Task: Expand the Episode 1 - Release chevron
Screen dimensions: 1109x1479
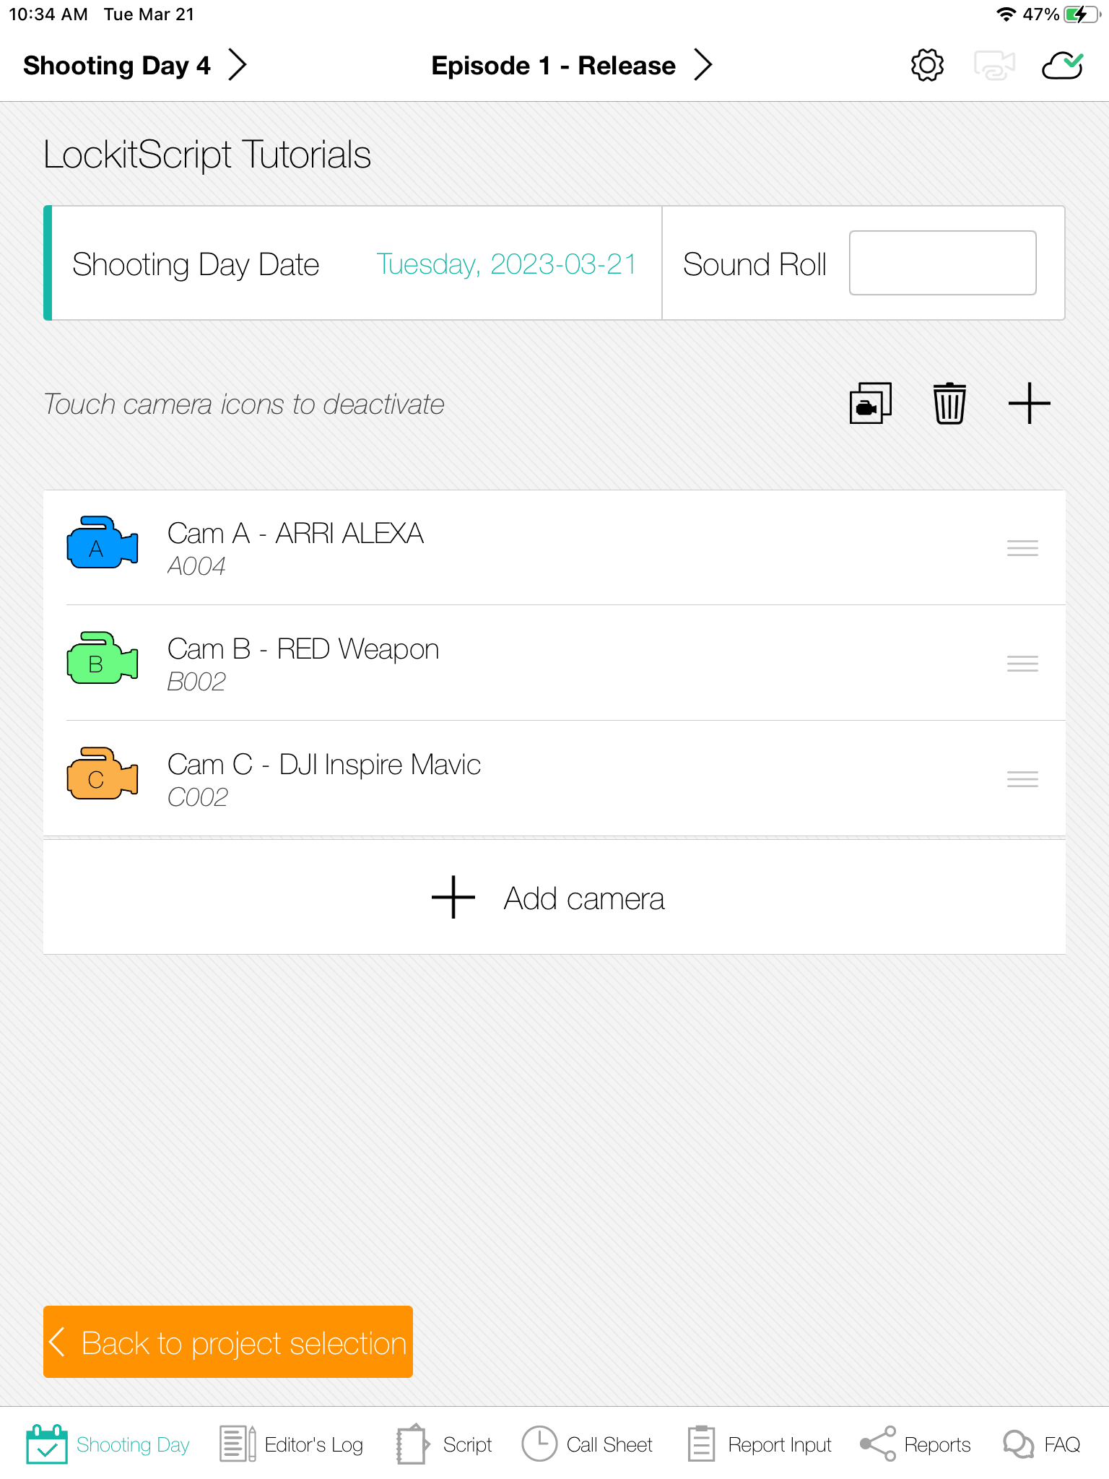Action: coord(703,65)
